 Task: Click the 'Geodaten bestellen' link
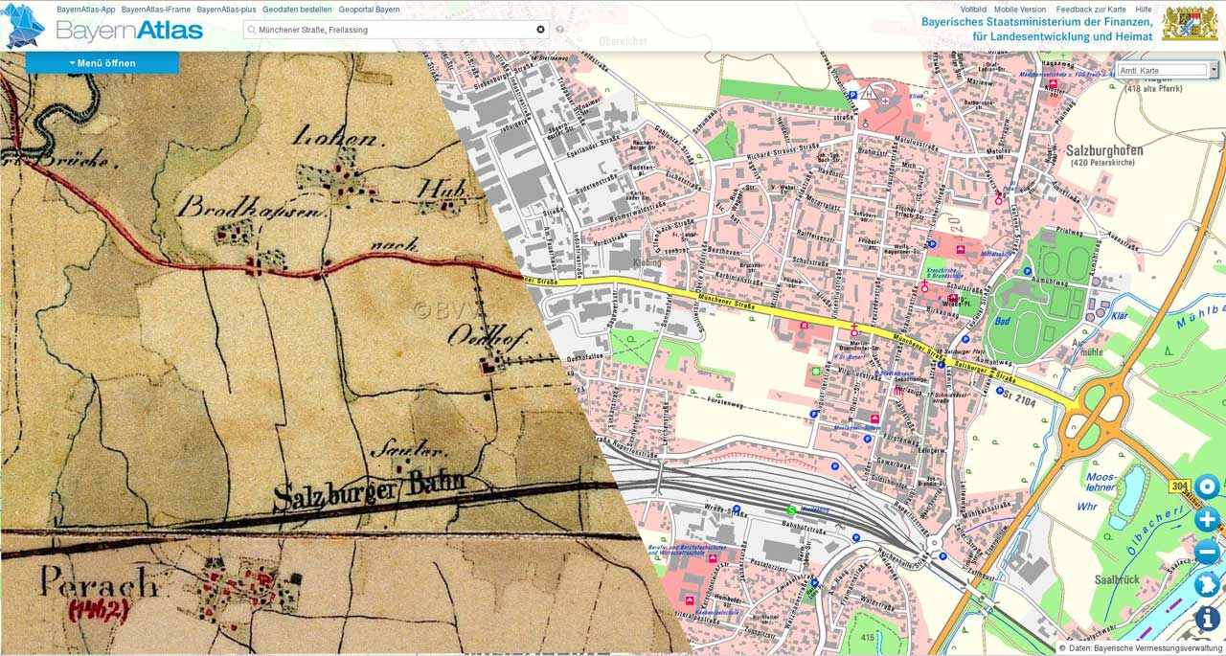pyautogui.click(x=297, y=10)
